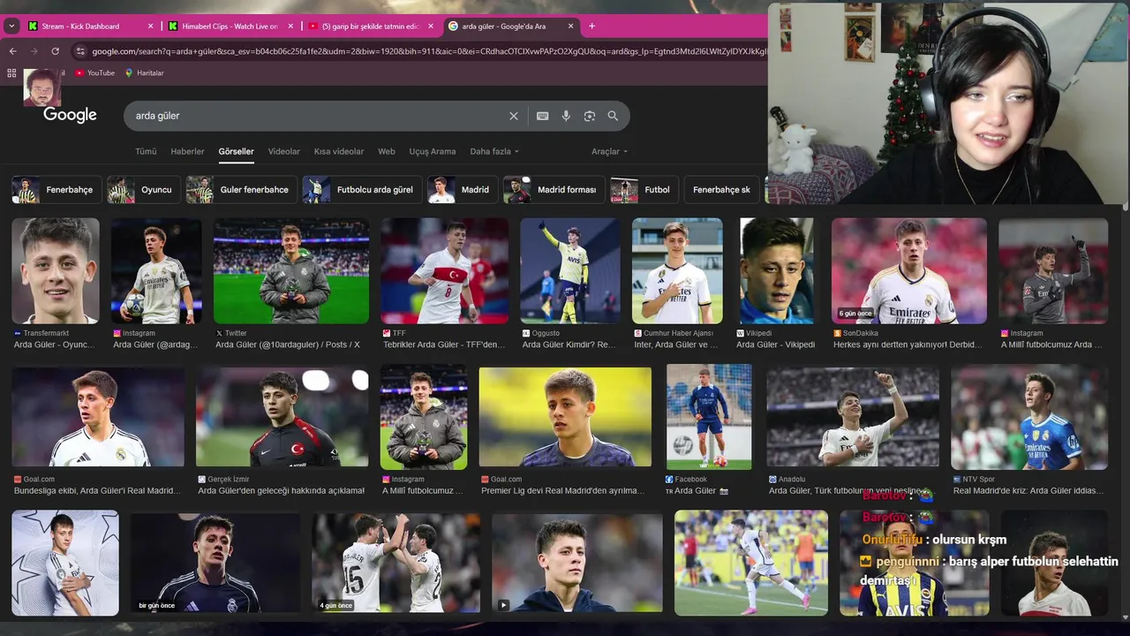The height and width of the screenshot is (636, 1130).
Task: Apply the Fenerbahçe sk filter chip
Action: [721, 190]
